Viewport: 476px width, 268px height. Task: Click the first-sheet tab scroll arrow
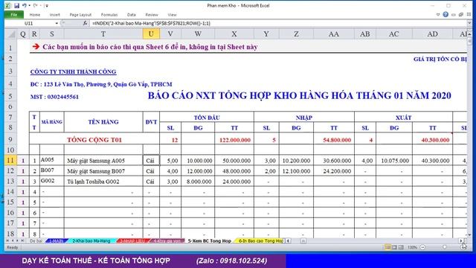[x=7, y=240]
